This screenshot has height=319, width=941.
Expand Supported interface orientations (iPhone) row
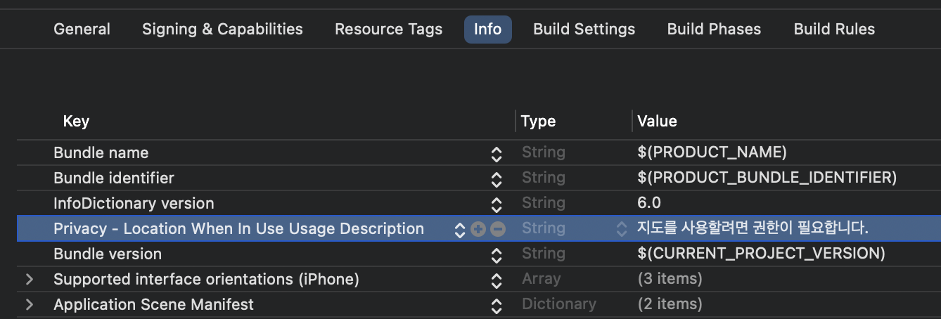(x=30, y=280)
